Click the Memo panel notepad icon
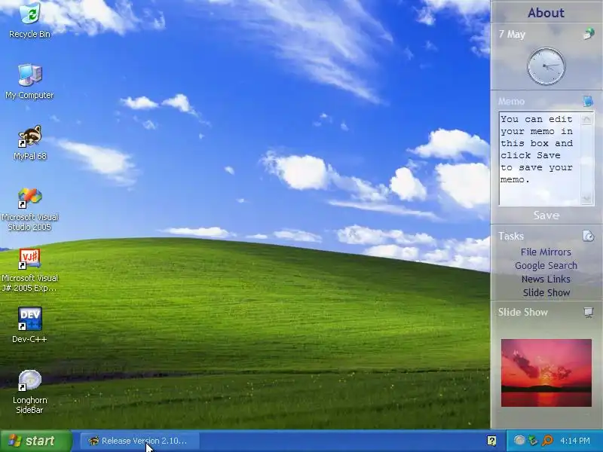 (x=588, y=102)
